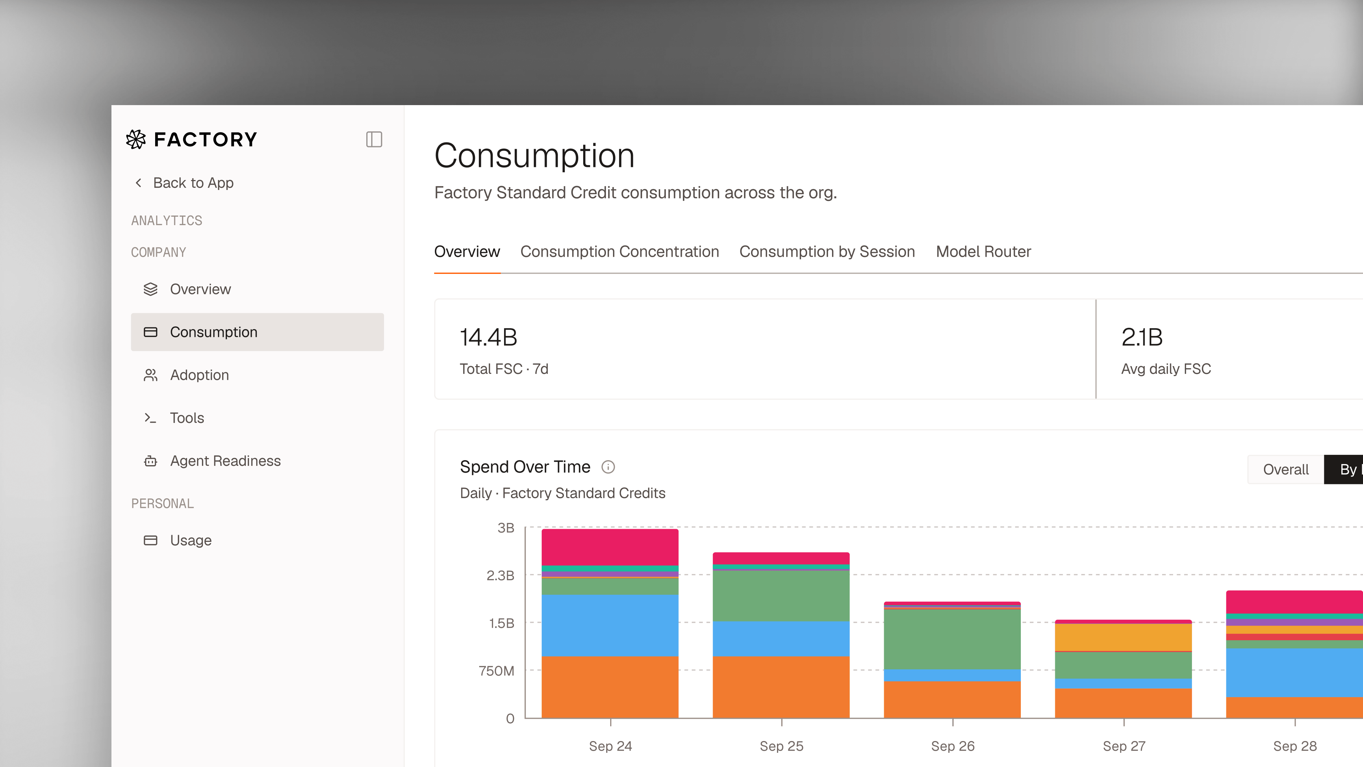
Task: Select Consumption in the sidebar
Action: (x=257, y=332)
